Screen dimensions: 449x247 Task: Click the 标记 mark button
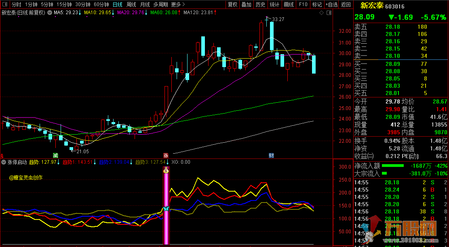click(317, 4)
